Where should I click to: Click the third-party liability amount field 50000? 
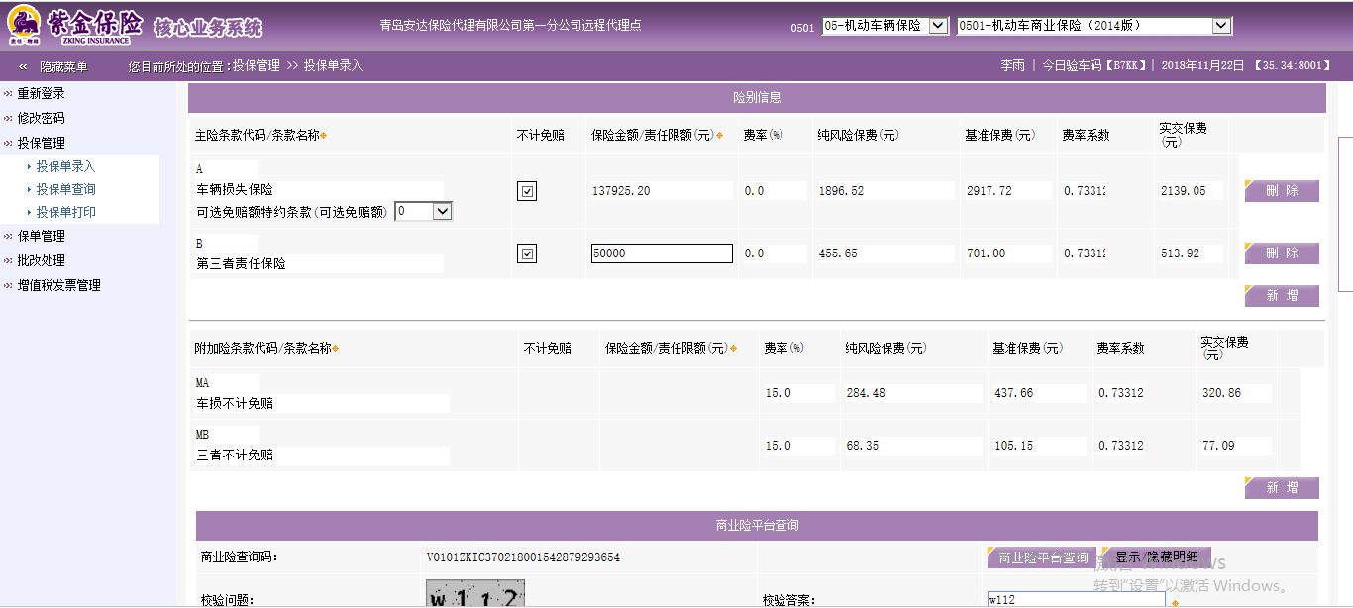661,253
